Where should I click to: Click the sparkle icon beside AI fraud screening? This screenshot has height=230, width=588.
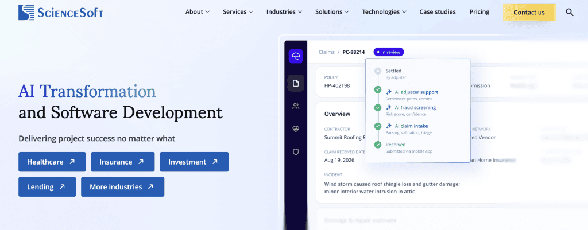[389, 107]
